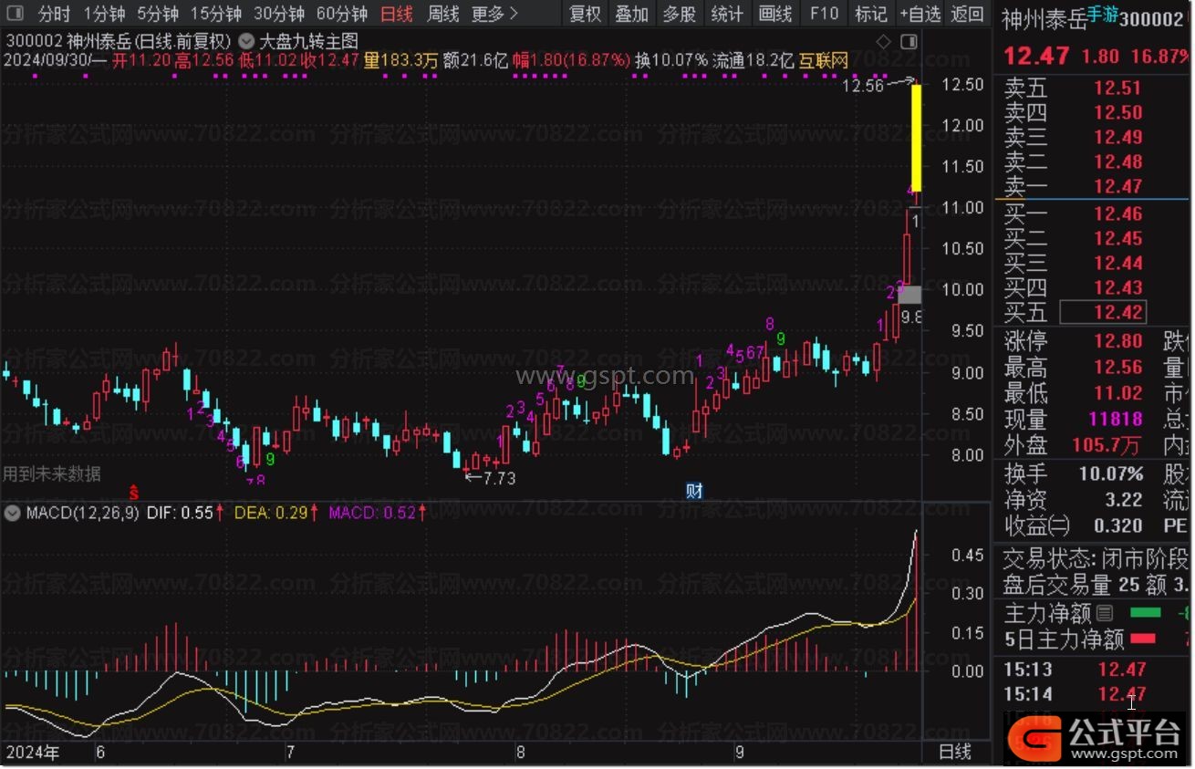Select the 5分钟 period tab
Screen dimensions: 1195x769
(x=159, y=14)
